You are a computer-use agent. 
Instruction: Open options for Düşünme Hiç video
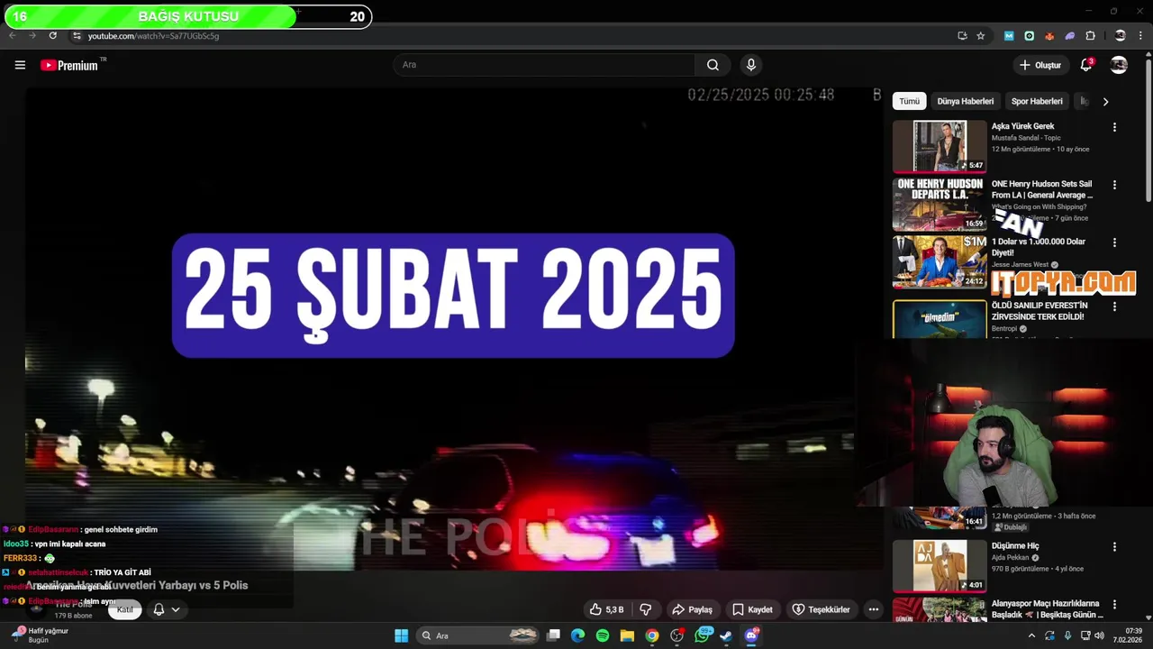[x=1114, y=546]
